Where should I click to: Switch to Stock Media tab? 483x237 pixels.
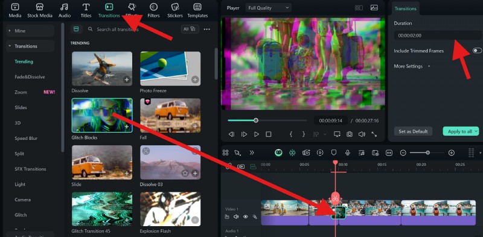click(40, 10)
